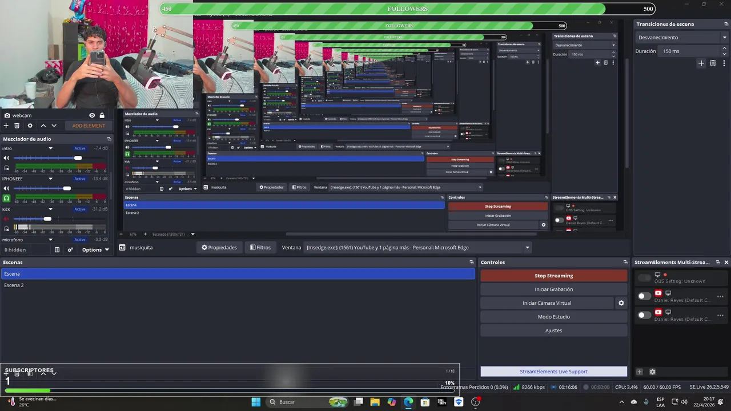
Task: Click the Duración 150 ms field
Action: coord(690,51)
